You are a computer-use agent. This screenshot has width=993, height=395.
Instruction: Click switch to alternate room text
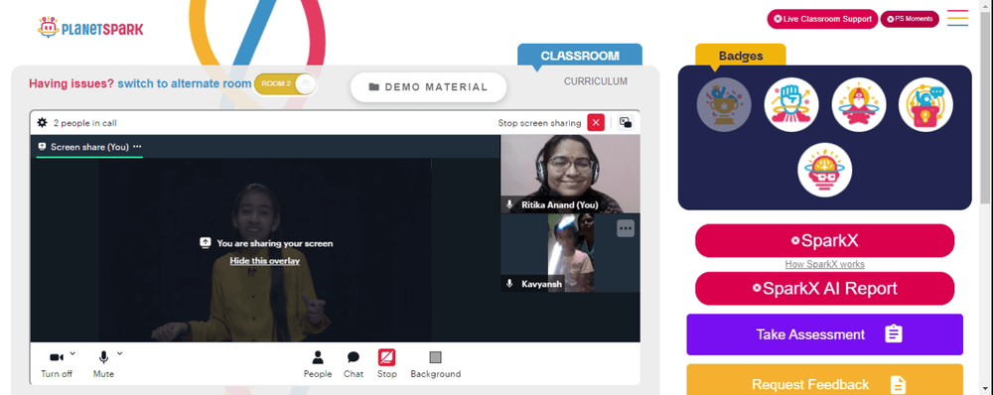point(185,83)
